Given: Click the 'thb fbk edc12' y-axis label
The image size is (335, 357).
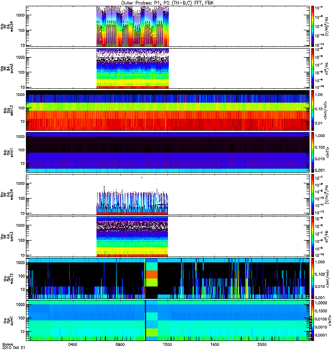Looking at the screenshot, I should 8,110.
